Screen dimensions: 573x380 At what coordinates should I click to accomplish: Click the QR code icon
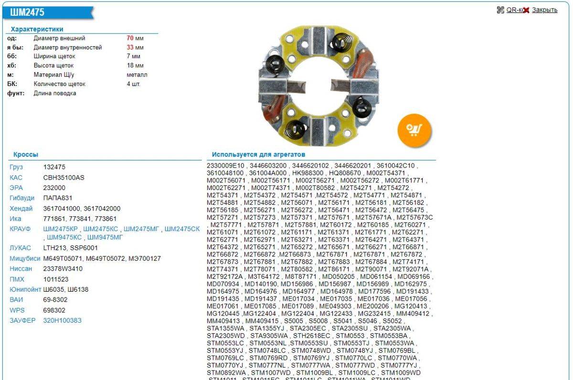500,10
